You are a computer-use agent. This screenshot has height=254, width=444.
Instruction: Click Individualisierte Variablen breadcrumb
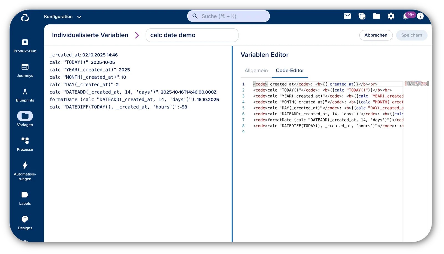(90, 35)
